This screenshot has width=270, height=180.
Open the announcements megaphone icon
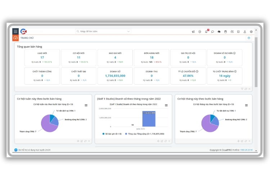[x=193, y=32]
